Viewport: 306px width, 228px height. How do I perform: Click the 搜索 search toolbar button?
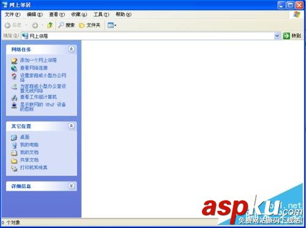(x=67, y=25)
